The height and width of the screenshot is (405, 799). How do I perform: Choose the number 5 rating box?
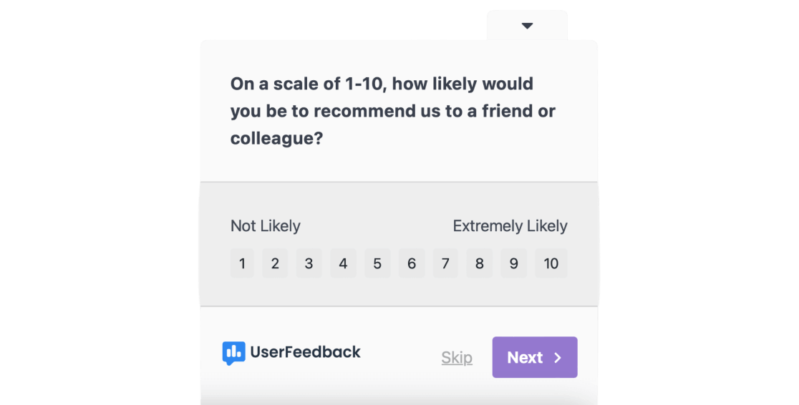click(377, 263)
